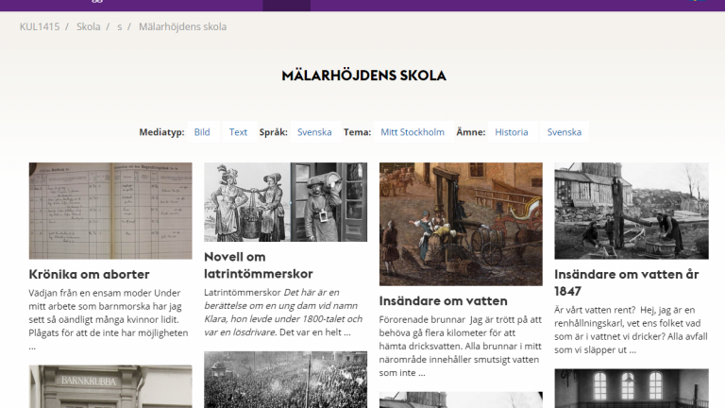Go to the Skola breadcrumb
The height and width of the screenshot is (408, 725).
pos(89,26)
